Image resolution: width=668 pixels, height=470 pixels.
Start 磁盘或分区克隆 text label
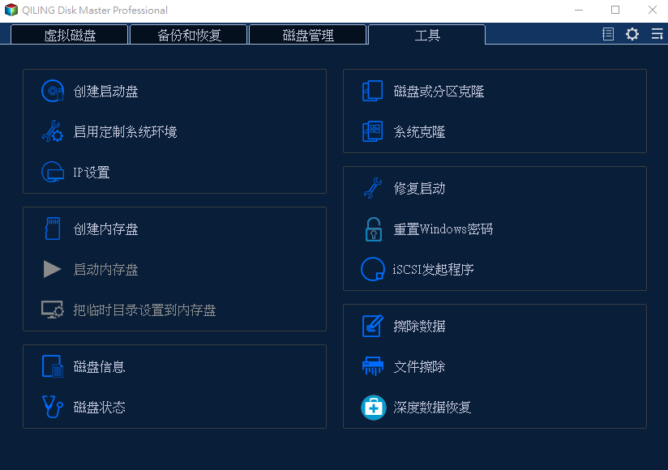click(x=439, y=91)
